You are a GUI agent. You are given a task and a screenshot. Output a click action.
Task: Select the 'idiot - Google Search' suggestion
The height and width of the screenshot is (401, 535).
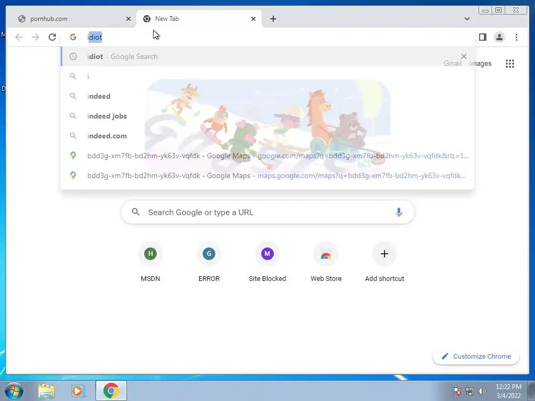pyautogui.click(x=267, y=56)
